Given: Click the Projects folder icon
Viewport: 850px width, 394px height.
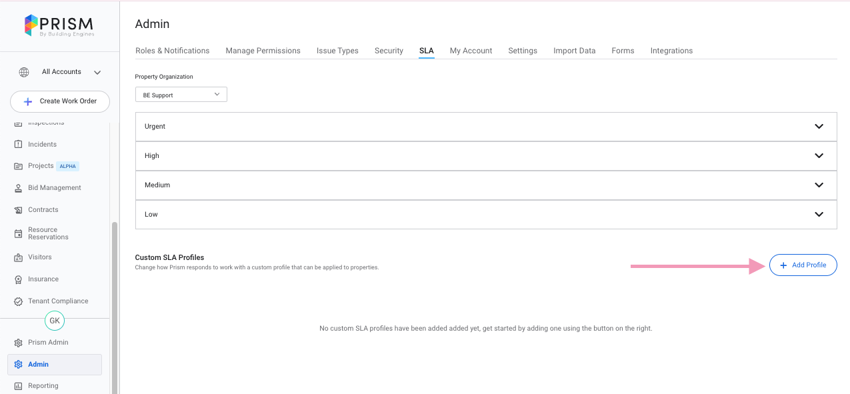Looking at the screenshot, I should coord(19,166).
